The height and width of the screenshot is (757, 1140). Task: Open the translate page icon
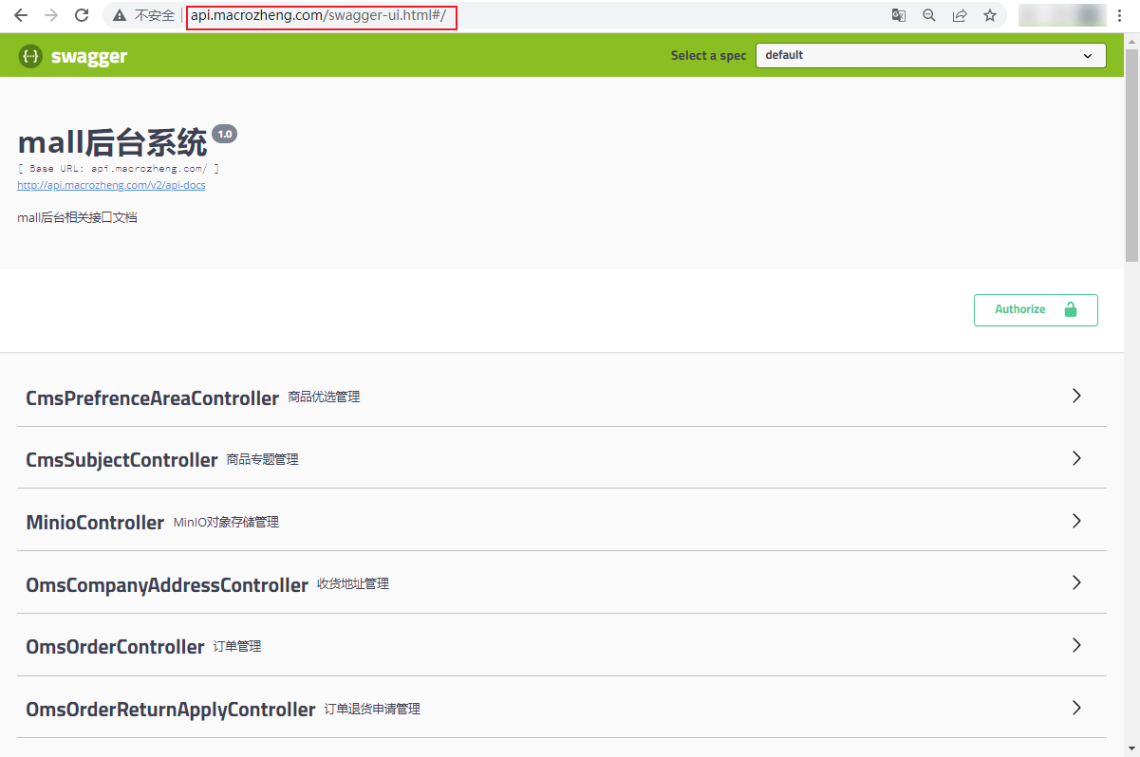pyautogui.click(x=898, y=15)
